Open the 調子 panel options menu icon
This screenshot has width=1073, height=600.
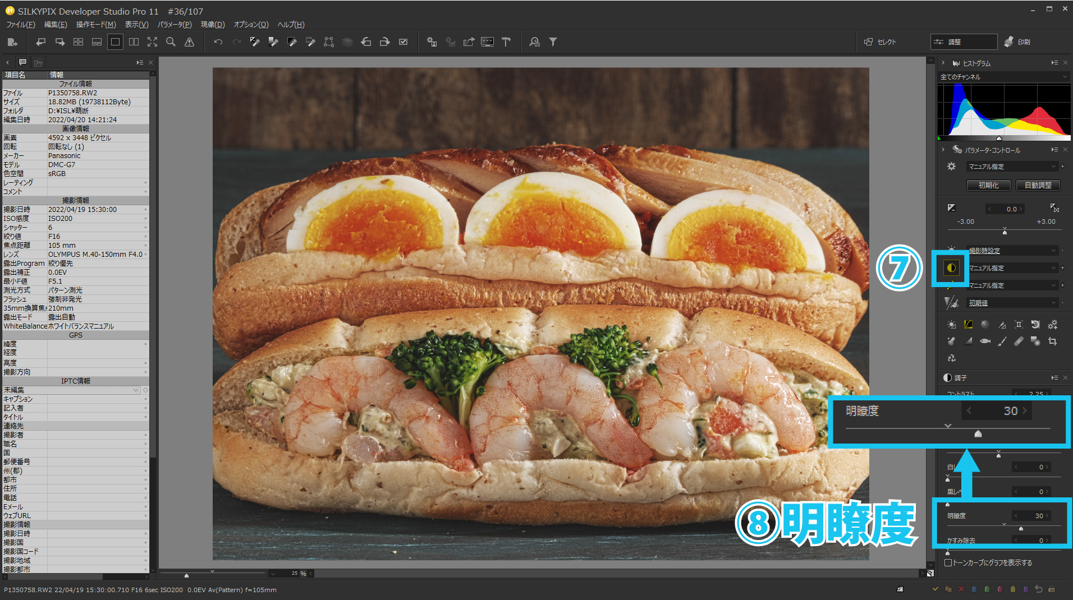click(1054, 378)
